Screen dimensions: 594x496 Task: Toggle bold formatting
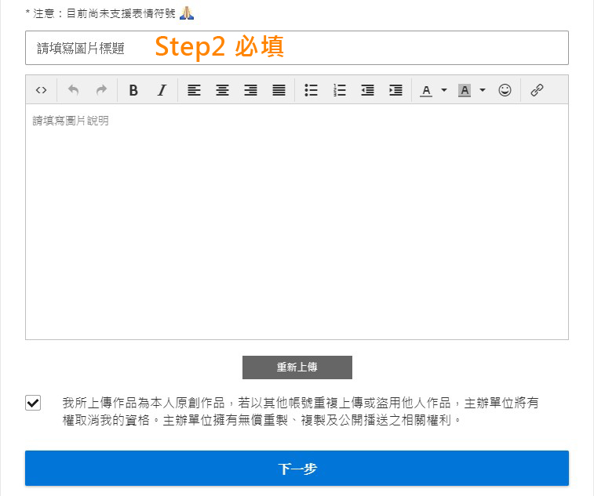133,90
